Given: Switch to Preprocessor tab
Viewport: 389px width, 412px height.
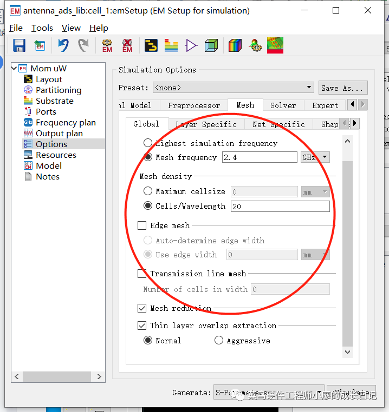Looking at the screenshot, I should click(x=194, y=105).
